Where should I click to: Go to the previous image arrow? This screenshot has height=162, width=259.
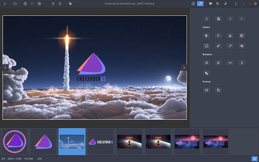(x=6, y=68)
